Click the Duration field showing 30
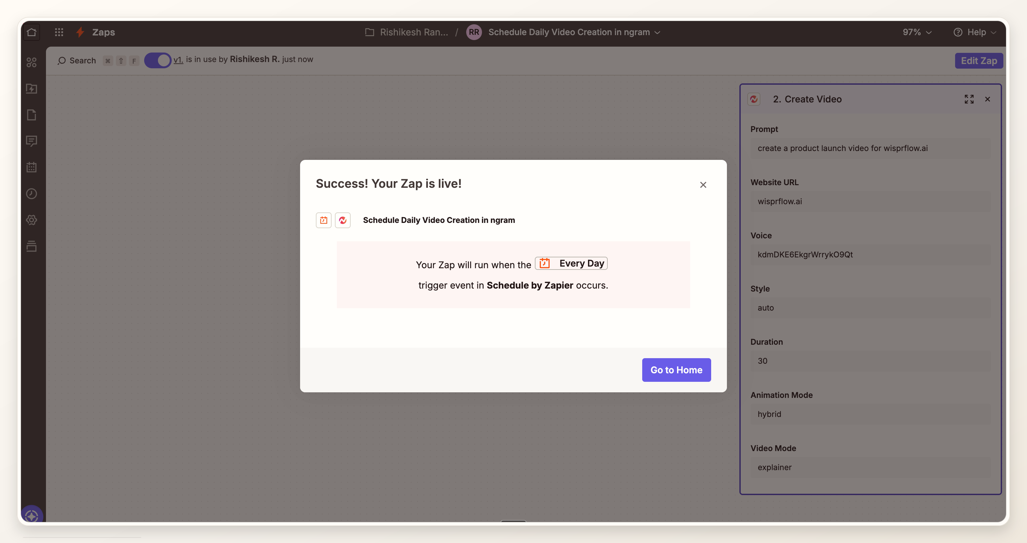Screen dimensions: 1027x543 [870, 361]
